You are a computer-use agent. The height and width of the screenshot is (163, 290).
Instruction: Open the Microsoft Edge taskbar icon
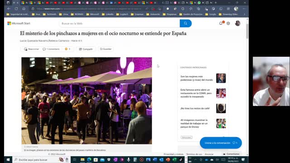click(x=89, y=159)
